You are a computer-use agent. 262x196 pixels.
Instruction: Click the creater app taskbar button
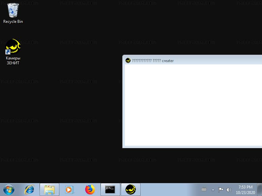(x=131, y=190)
